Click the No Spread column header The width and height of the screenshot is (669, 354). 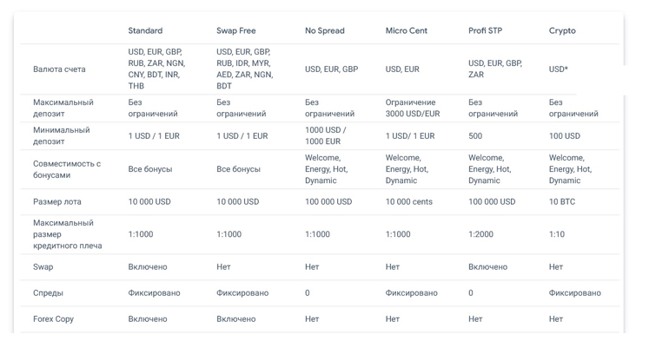tap(324, 30)
